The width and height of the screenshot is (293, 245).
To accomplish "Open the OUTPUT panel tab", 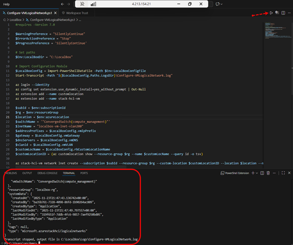I will point(27,173).
